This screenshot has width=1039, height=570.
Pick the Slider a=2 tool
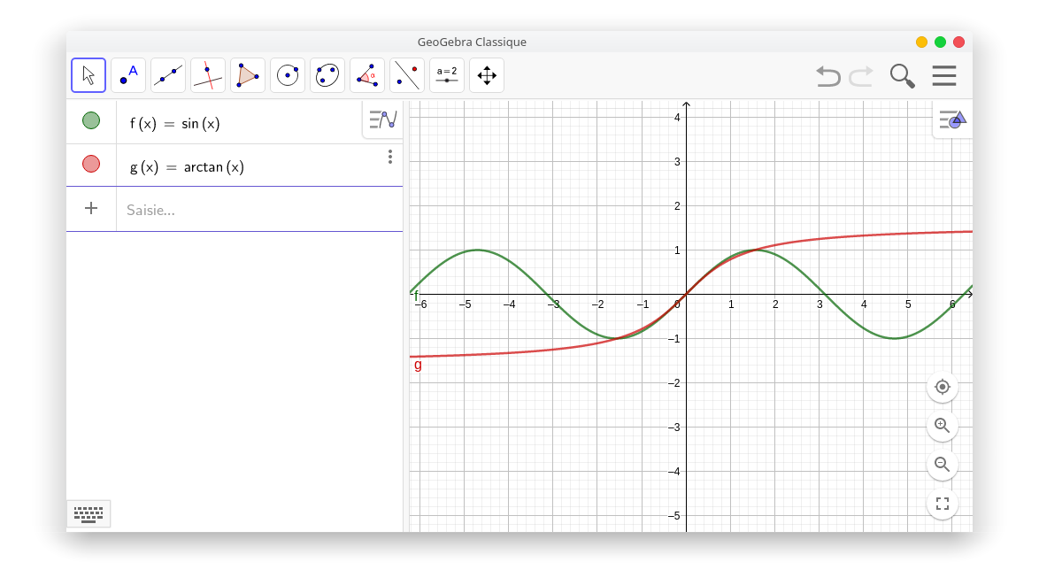coord(447,75)
